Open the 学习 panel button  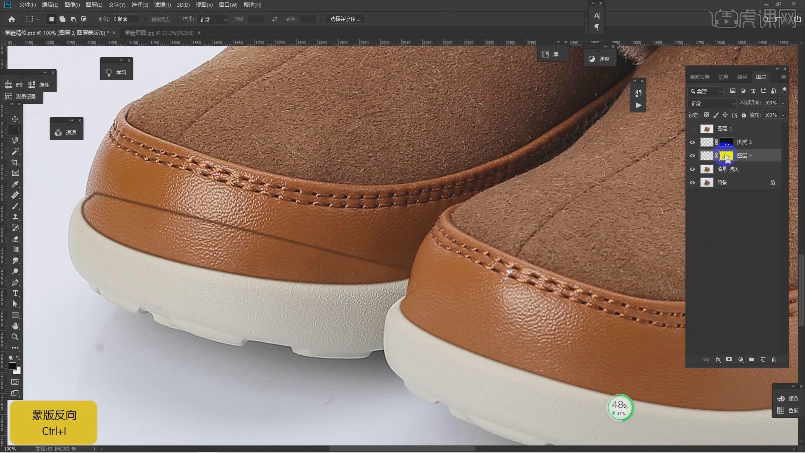(x=117, y=73)
